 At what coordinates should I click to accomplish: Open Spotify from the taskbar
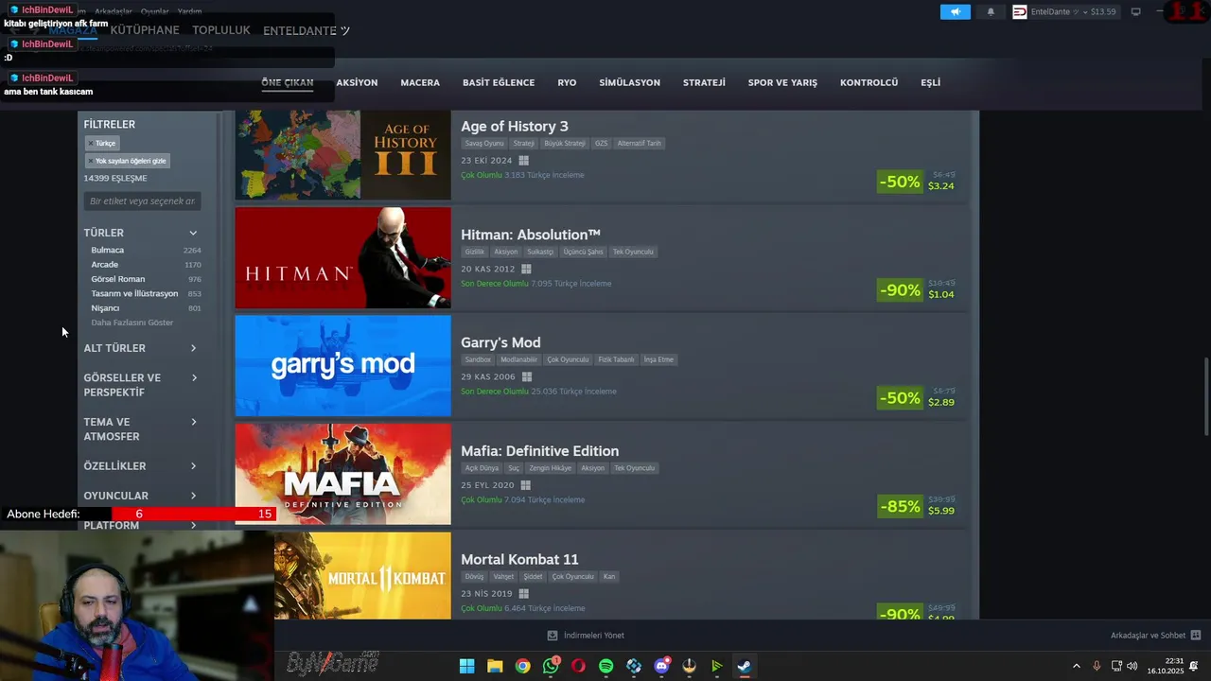coord(605,666)
